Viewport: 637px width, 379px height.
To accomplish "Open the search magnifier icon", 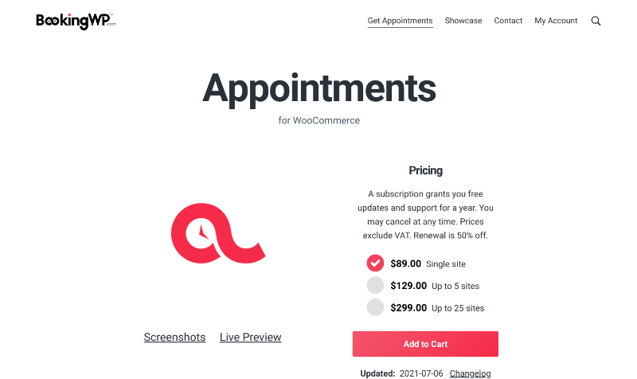I will 596,21.
